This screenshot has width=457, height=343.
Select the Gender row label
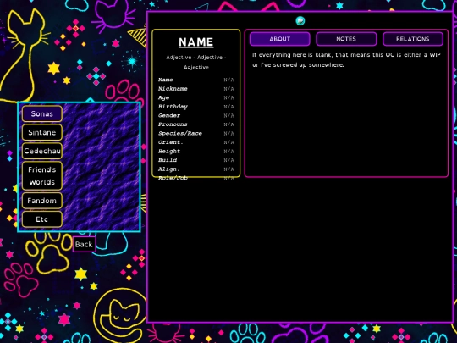[169, 115]
